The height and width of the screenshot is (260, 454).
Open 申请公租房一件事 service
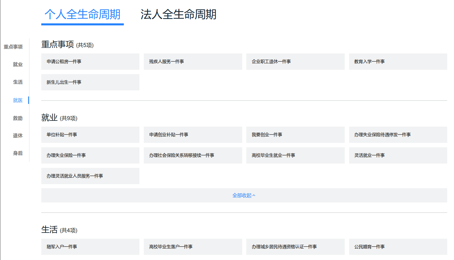click(90, 62)
